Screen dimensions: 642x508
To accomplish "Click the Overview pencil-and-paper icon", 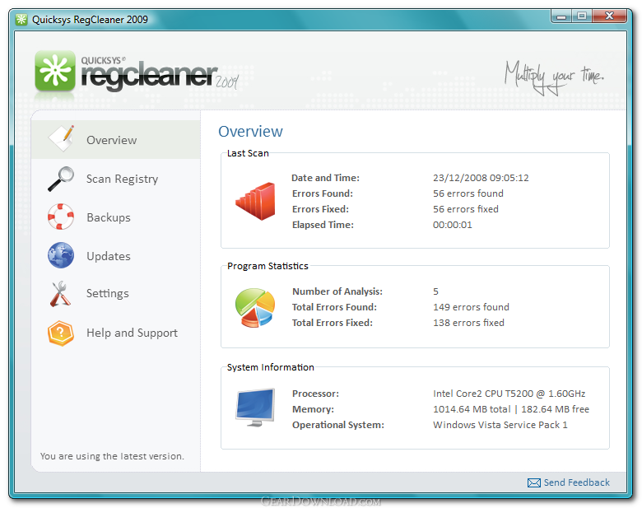I will point(62,138).
